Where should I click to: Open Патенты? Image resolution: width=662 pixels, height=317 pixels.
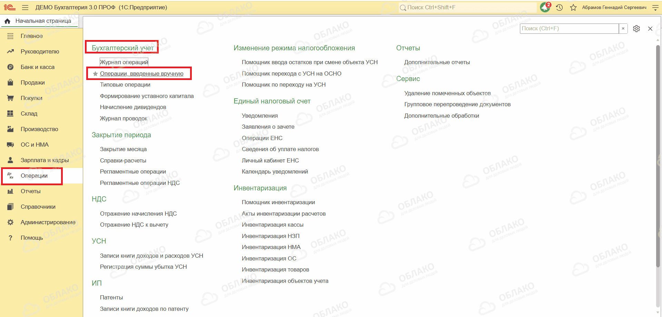(x=111, y=297)
